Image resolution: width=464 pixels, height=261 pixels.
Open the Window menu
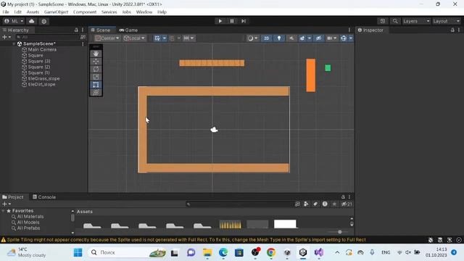[x=144, y=12]
